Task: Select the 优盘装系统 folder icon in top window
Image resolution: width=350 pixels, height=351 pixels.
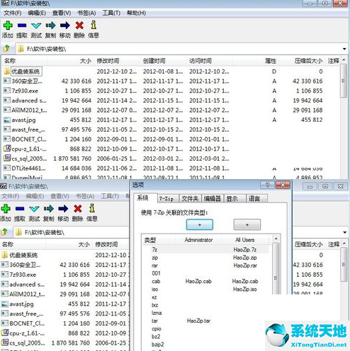Action: coord(6,71)
